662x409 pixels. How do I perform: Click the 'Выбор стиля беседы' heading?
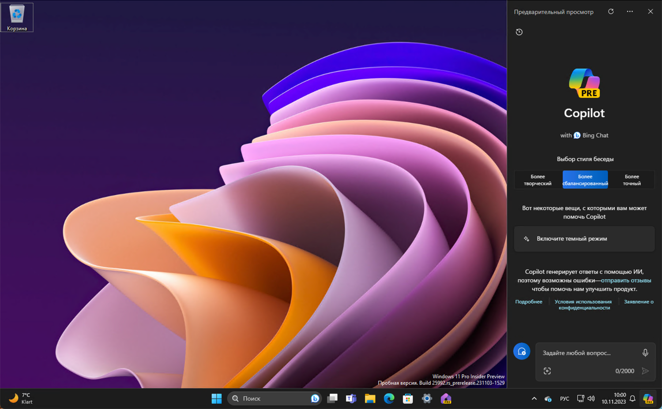[585, 159]
